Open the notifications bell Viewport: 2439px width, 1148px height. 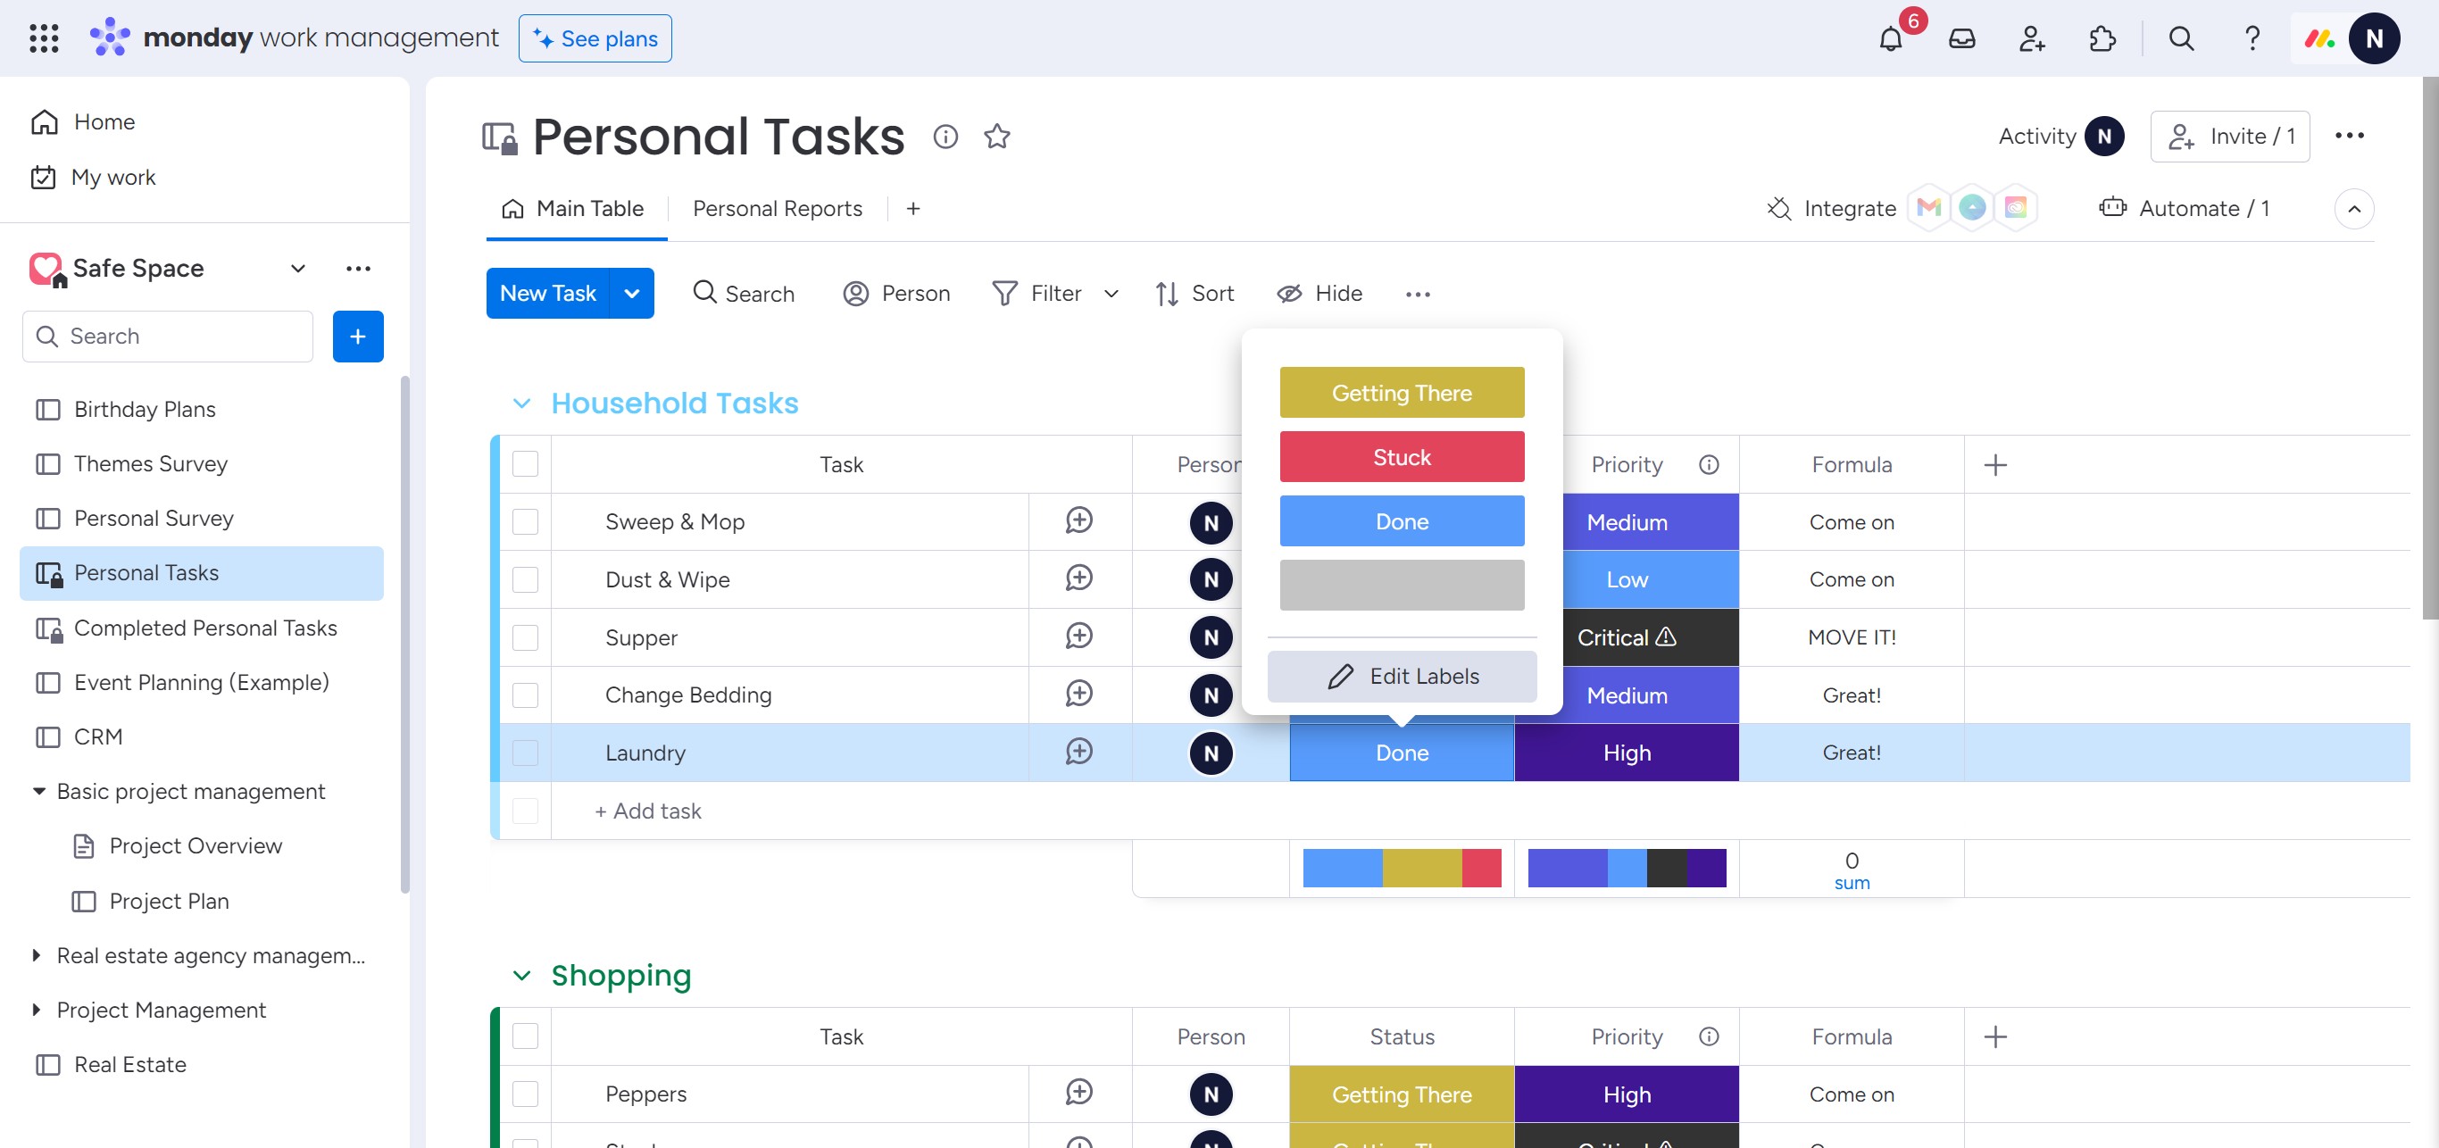point(1890,38)
